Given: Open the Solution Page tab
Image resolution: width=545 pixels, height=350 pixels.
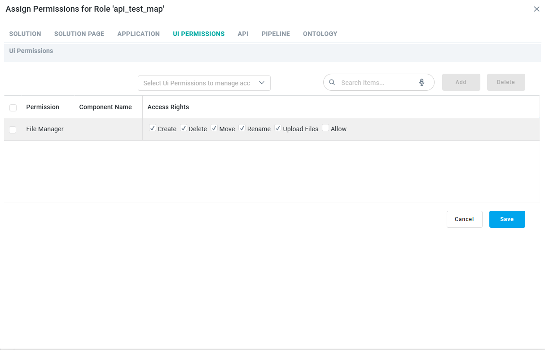Looking at the screenshot, I should pyautogui.click(x=79, y=34).
